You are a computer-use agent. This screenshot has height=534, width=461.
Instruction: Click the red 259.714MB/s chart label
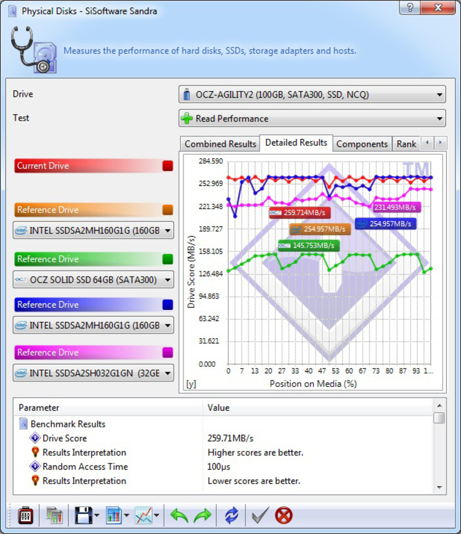click(x=300, y=213)
